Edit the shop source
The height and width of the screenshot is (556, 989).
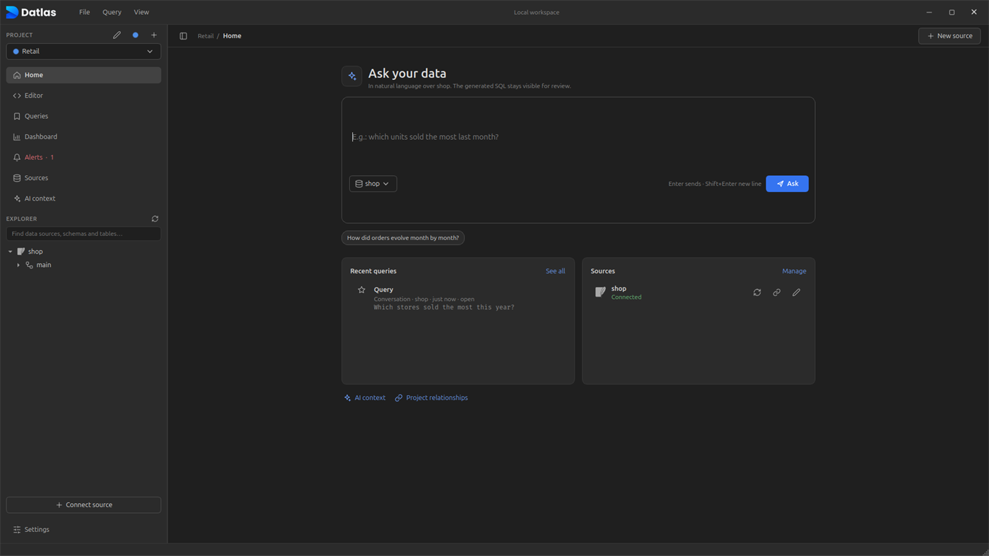tap(797, 292)
